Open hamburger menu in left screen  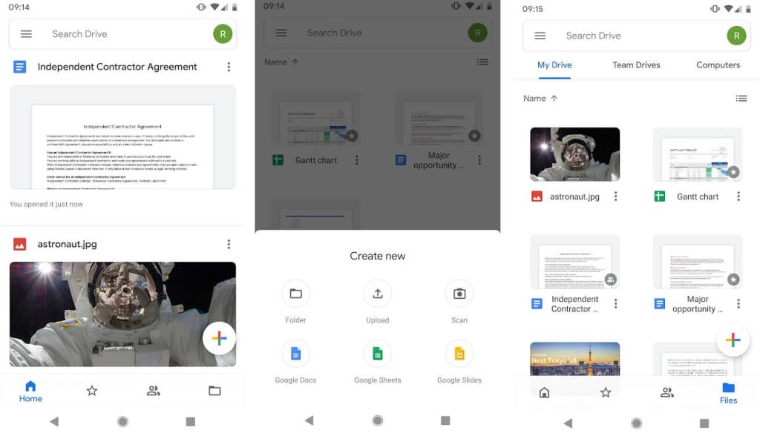(x=26, y=34)
